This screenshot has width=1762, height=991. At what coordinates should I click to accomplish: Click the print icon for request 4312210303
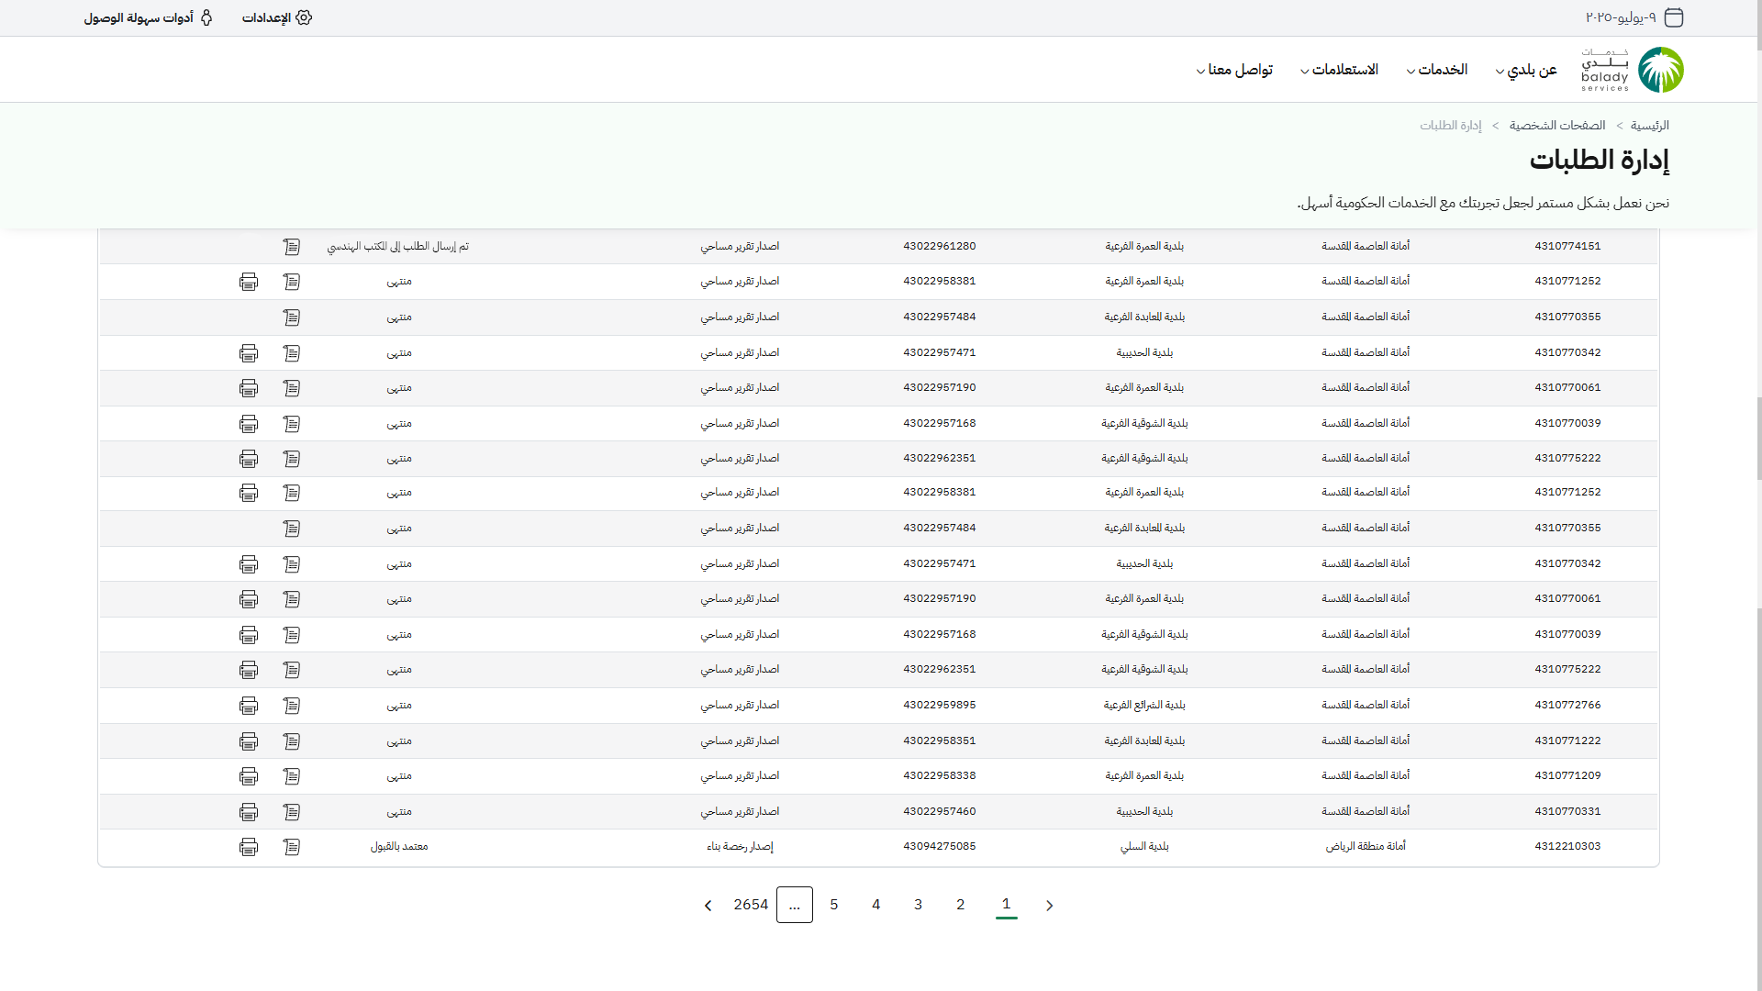point(249,847)
